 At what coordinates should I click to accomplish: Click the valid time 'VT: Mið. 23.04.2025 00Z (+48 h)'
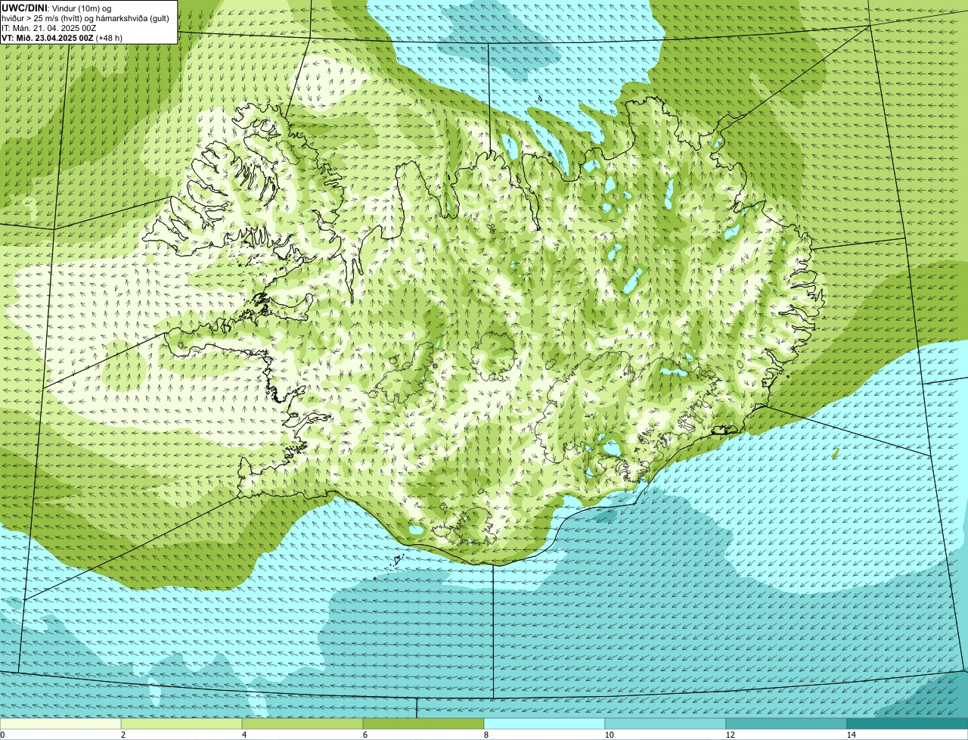tap(62, 37)
